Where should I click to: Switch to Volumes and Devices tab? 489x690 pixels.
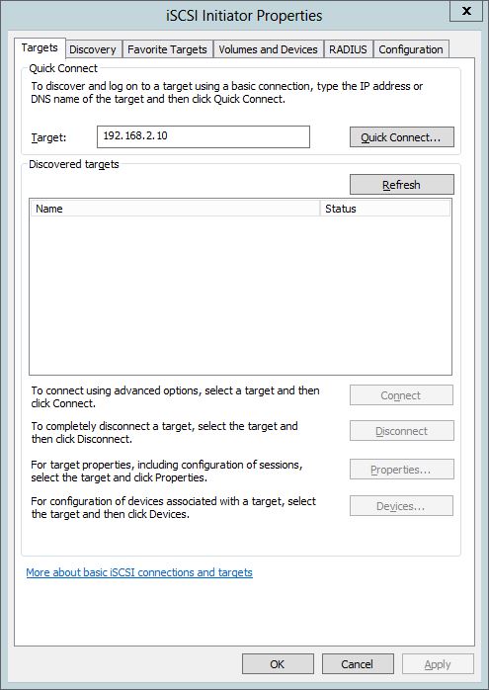[269, 49]
